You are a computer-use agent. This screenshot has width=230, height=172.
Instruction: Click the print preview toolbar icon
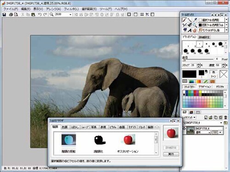[16, 15]
